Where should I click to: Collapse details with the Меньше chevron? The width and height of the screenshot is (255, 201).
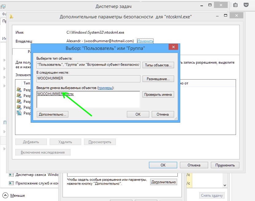(x=6, y=195)
